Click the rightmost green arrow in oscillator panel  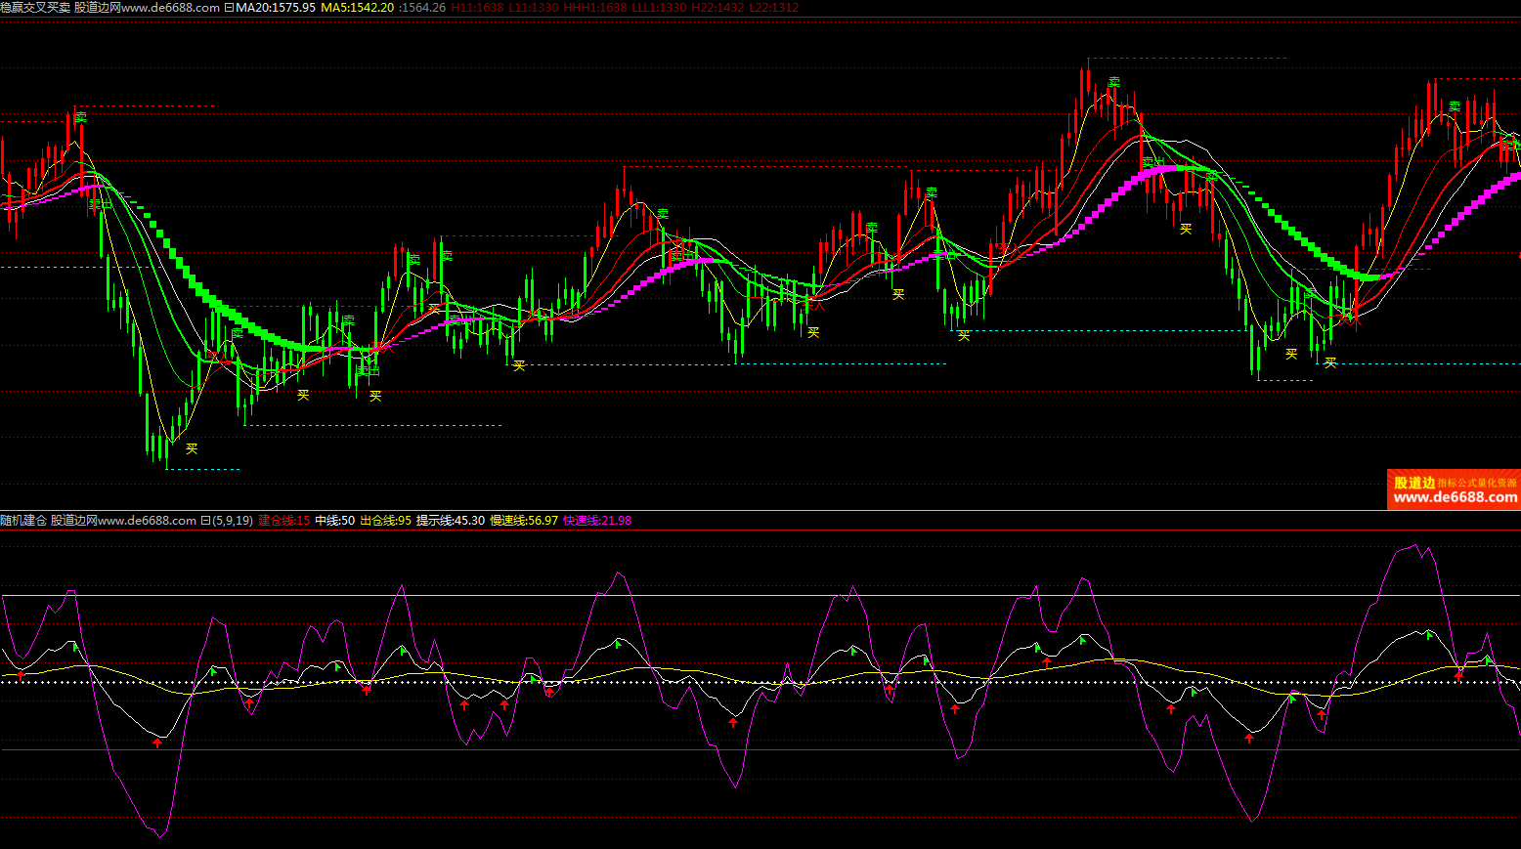click(1489, 660)
